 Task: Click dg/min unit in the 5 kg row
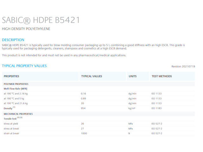[x=132, y=98]
